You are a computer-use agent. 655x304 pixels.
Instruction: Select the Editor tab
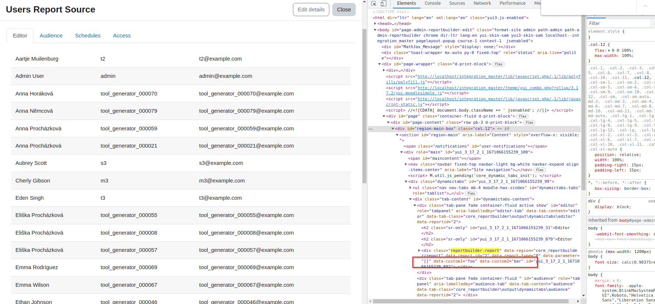[x=20, y=36]
